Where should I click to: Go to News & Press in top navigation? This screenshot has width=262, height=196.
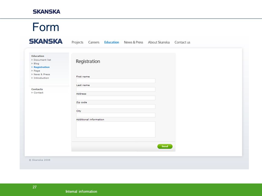point(133,42)
